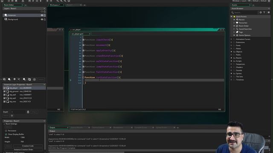Create a new background layer icon
The width and height of the screenshot is (273, 153).
pyautogui.click(x=4, y=79)
